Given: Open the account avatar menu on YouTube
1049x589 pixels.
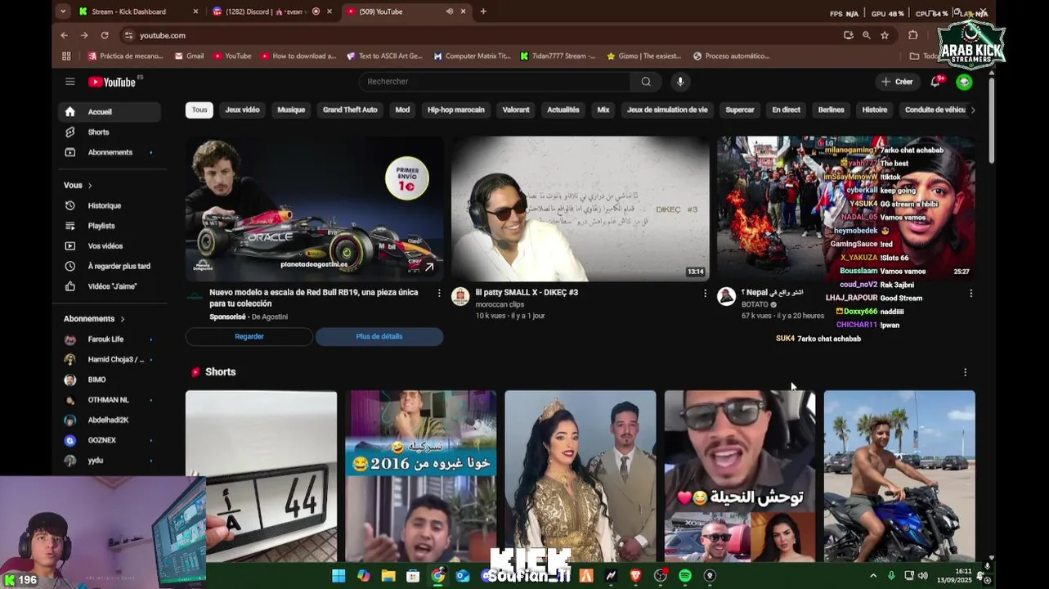Looking at the screenshot, I should pyautogui.click(x=965, y=82).
